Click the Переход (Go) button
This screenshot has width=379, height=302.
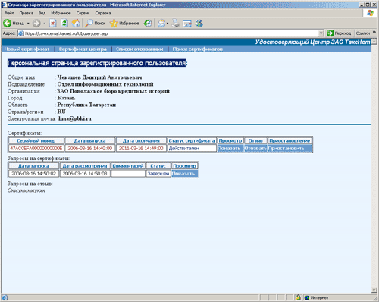click(339, 33)
